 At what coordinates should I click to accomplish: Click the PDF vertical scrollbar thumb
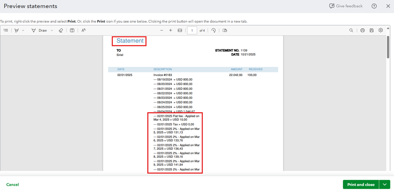point(388,47)
